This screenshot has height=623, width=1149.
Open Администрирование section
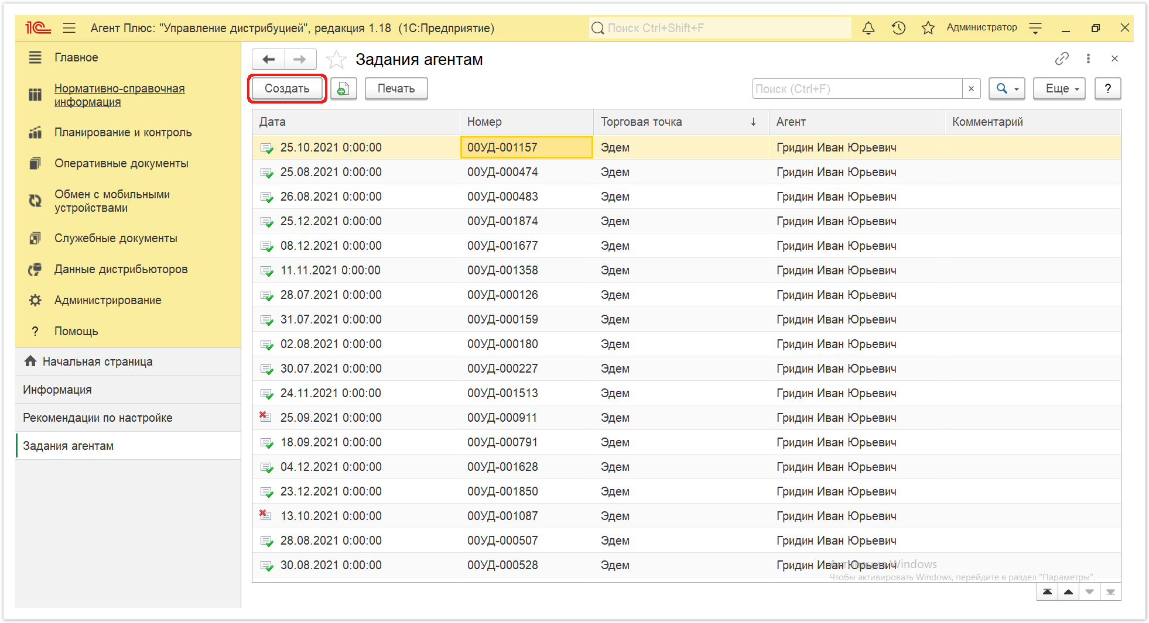(x=108, y=300)
